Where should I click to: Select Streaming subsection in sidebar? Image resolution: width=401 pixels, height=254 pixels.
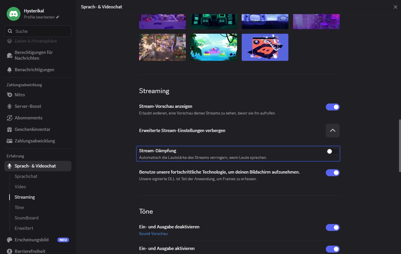pyautogui.click(x=25, y=197)
